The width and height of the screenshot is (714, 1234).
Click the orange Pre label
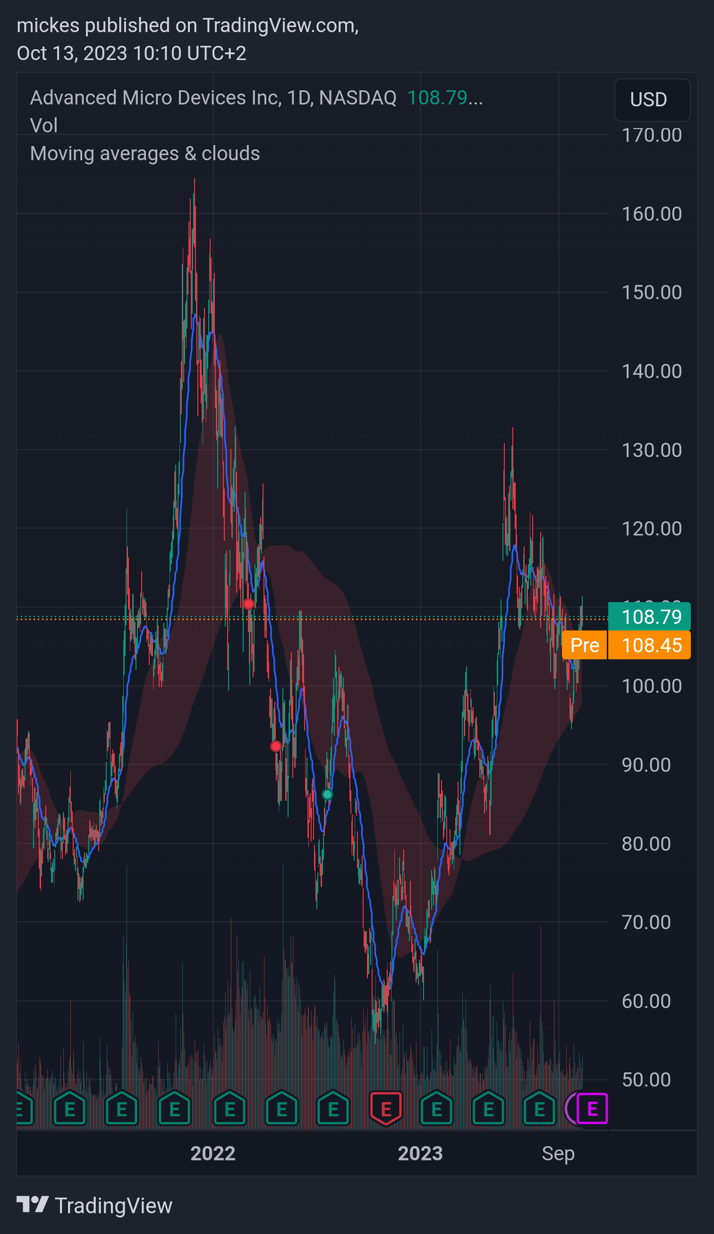pyautogui.click(x=585, y=646)
